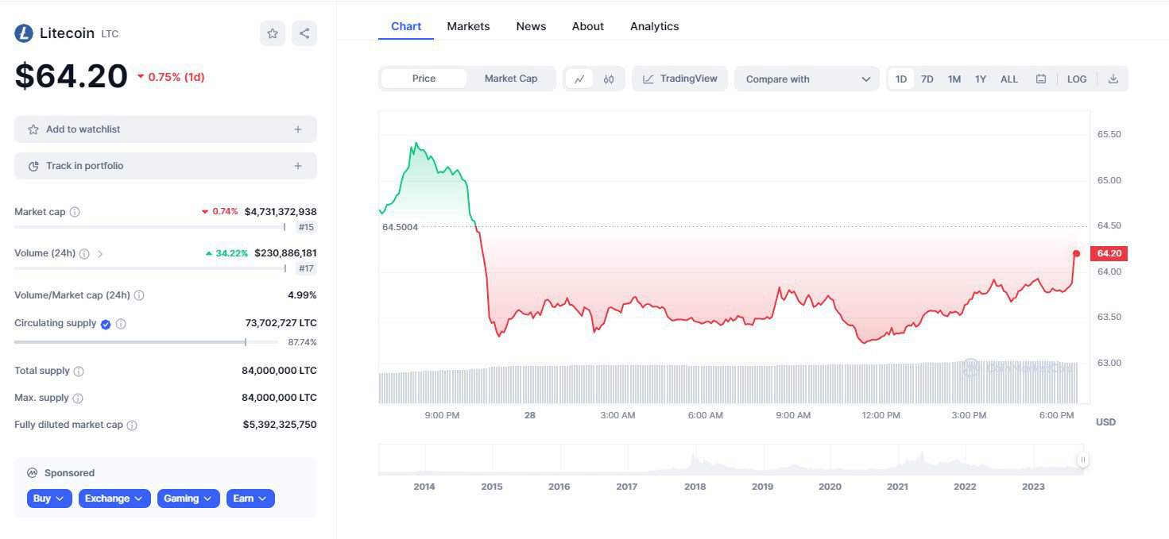Open the share options icon
The image size is (1169, 539).
[304, 33]
